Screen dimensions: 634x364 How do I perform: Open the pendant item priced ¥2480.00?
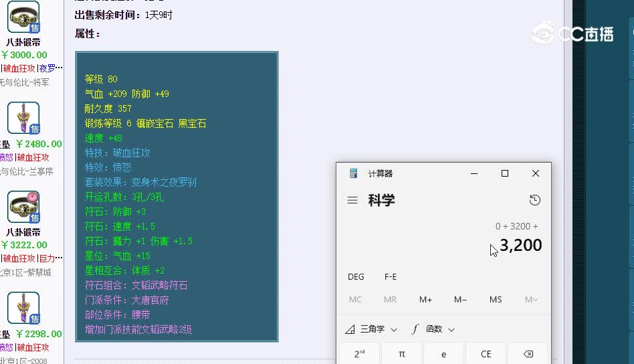(23, 118)
